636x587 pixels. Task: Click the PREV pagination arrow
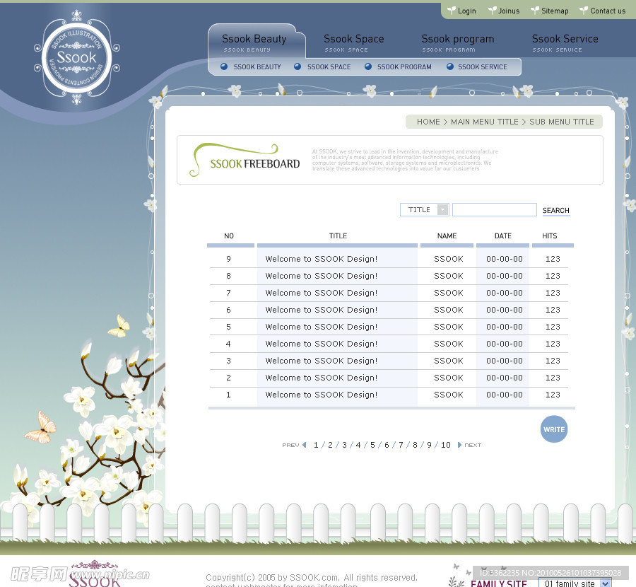[304, 445]
